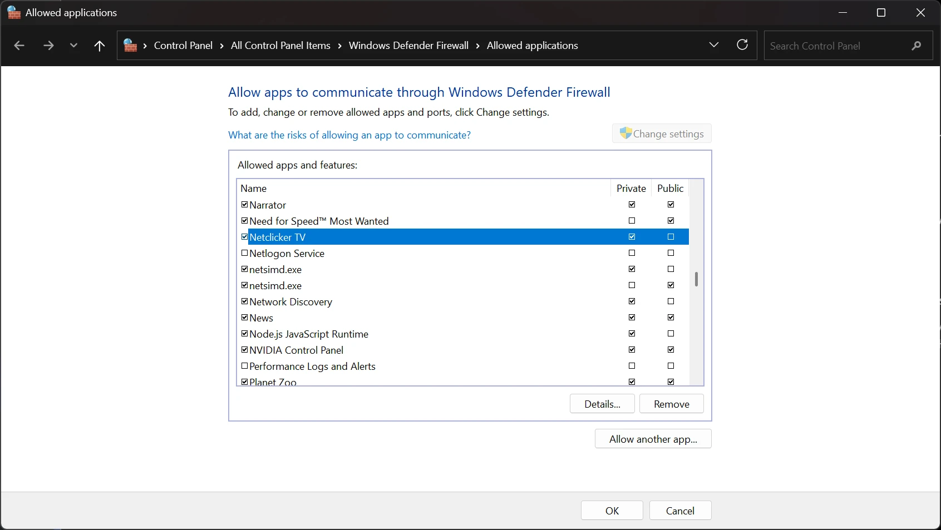
Task: Expand chevron after Control Panel breadcrumb
Action: click(x=221, y=46)
